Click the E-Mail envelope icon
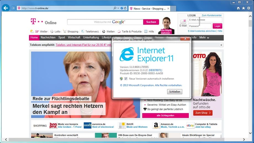This screenshot has width=254, height=143. [x=183, y=22]
